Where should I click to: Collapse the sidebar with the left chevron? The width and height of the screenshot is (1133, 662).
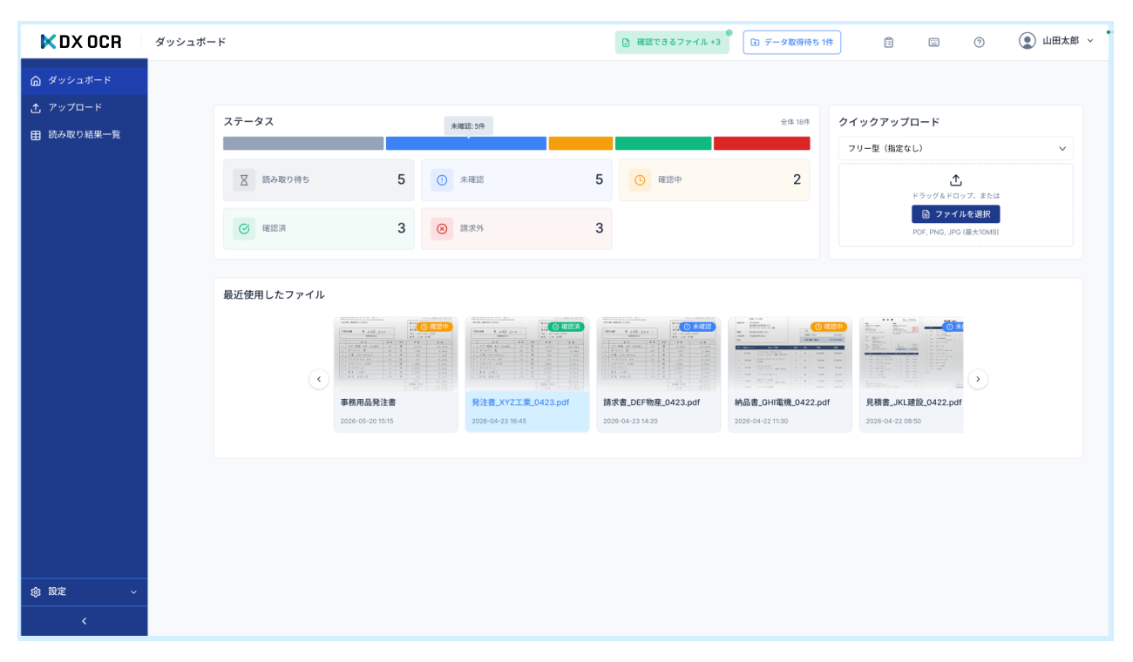[85, 621]
